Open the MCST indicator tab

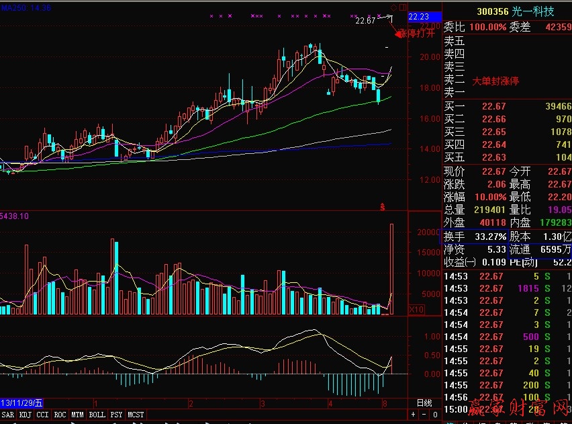pyautogui.click(x=136, y=415)
